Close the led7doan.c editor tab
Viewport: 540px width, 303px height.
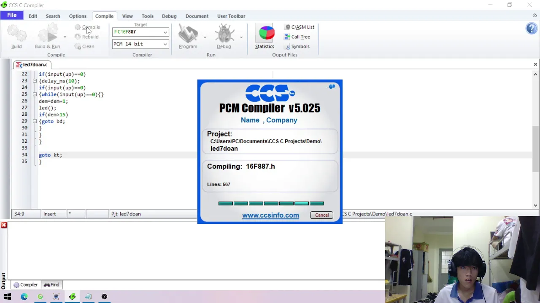pos(535,64)
